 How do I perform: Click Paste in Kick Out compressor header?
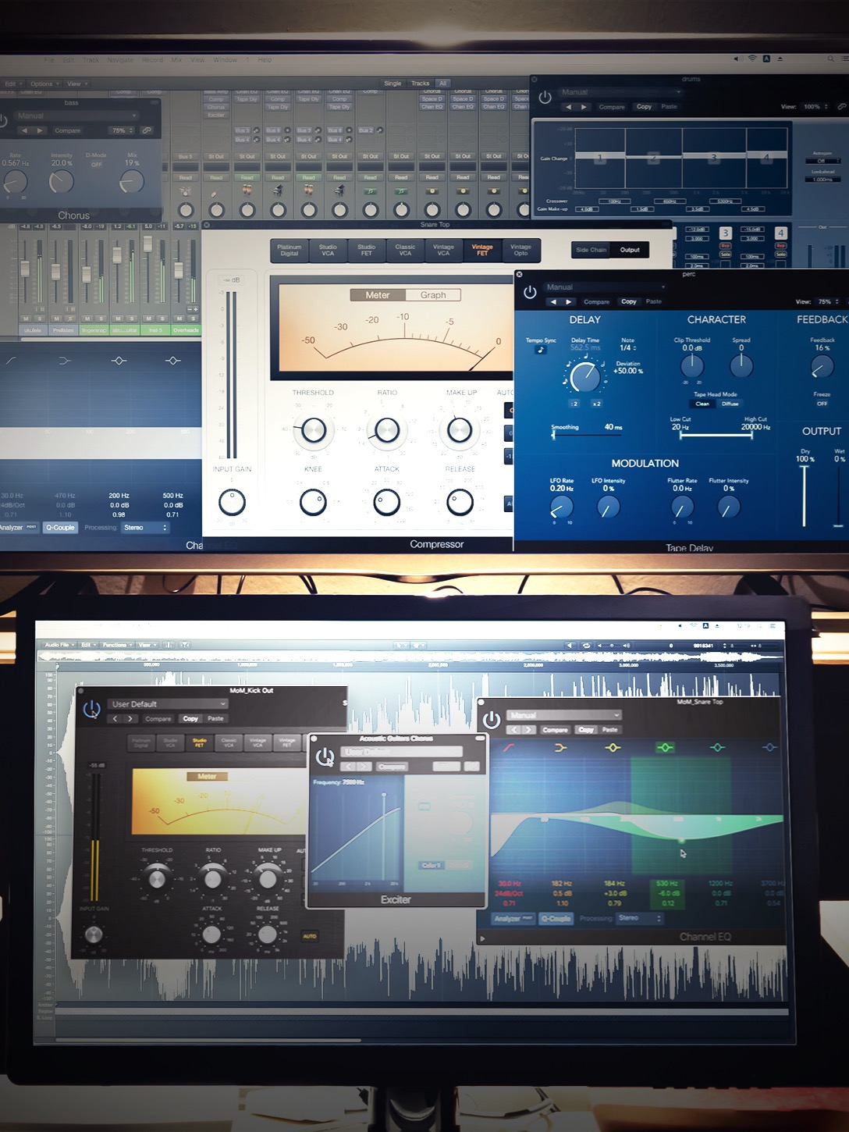[x=215, y=718]
